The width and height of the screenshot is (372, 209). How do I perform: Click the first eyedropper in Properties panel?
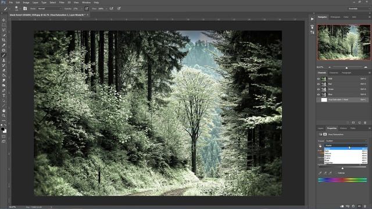(x=320, y=173)
